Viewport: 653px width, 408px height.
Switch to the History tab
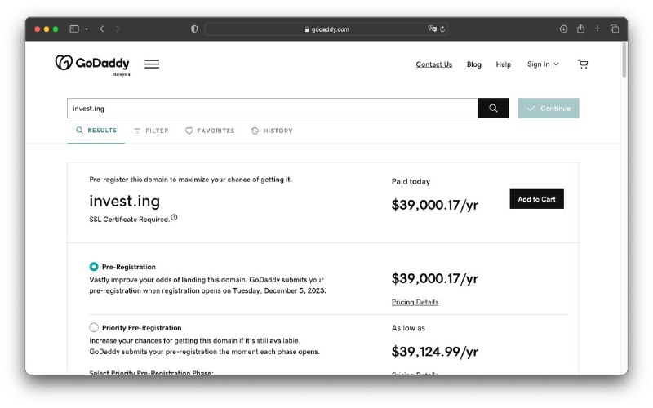click(x=272, y=131)
